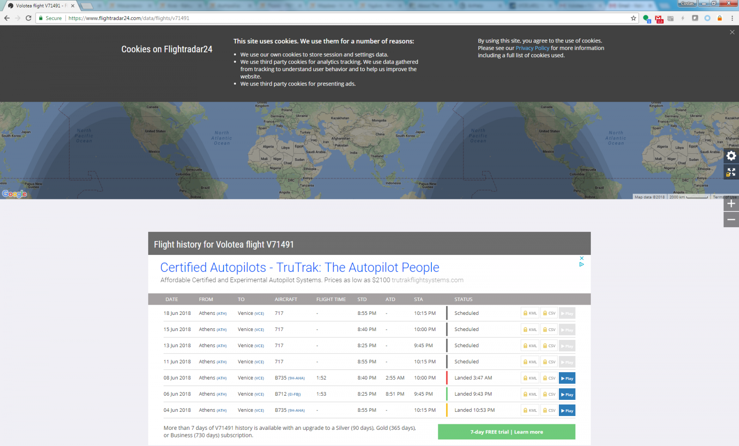Toggle fullscreen map icon
The image size is (739, 446).
[x=731, y=172]
